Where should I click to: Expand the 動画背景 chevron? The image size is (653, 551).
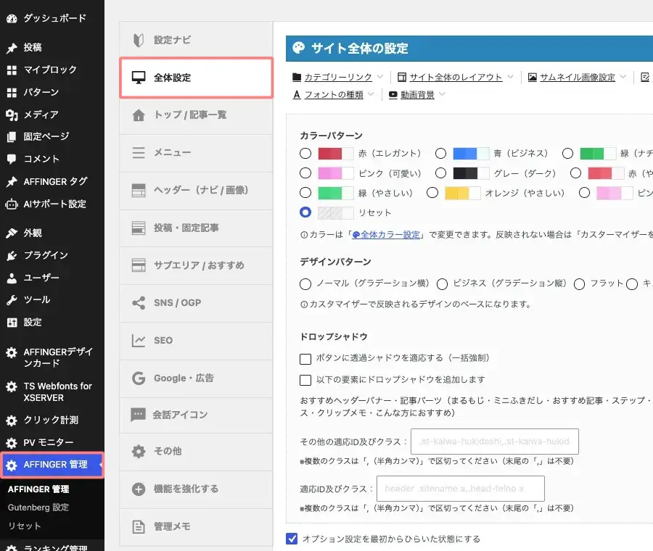(443, 94)
